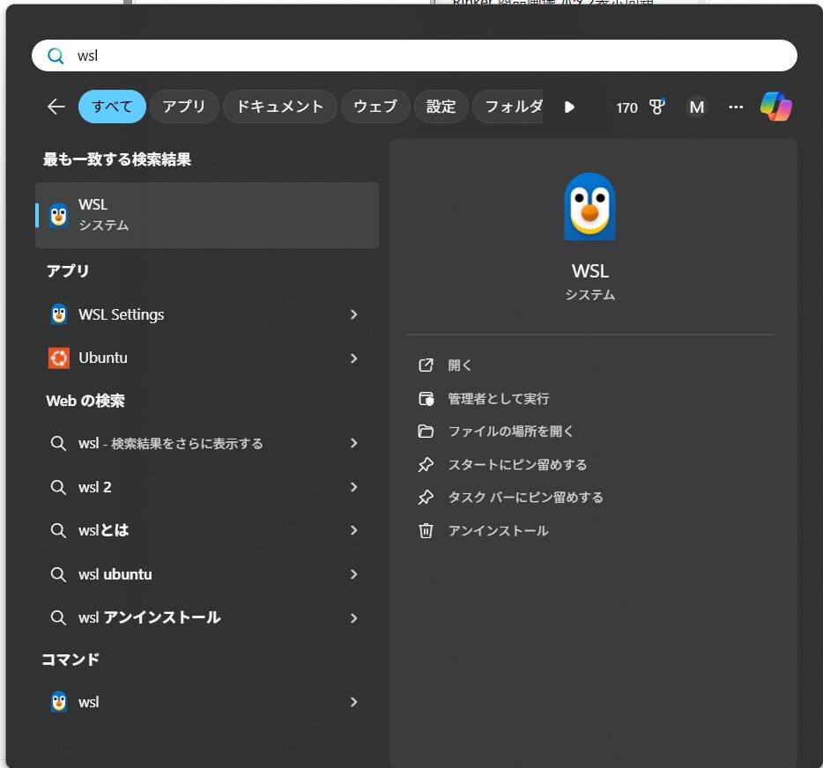The width and height of the screenshot is (823, 768).
Task: Click the 170 rewards points number
Action: click(x=627, y=107)
